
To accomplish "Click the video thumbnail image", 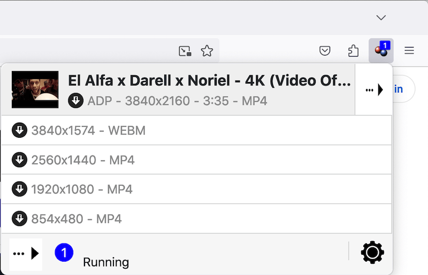I will pyautogui.click(x=35, y=89).
